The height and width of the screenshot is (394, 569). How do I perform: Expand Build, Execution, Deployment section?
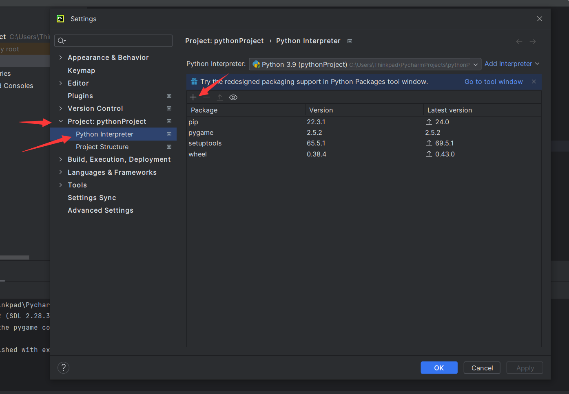coord(61,159)
